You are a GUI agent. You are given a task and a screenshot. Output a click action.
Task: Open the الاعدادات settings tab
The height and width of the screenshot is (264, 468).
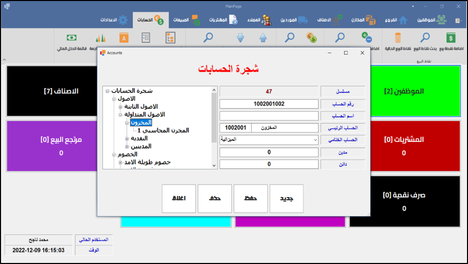click(x=114, y=20)
